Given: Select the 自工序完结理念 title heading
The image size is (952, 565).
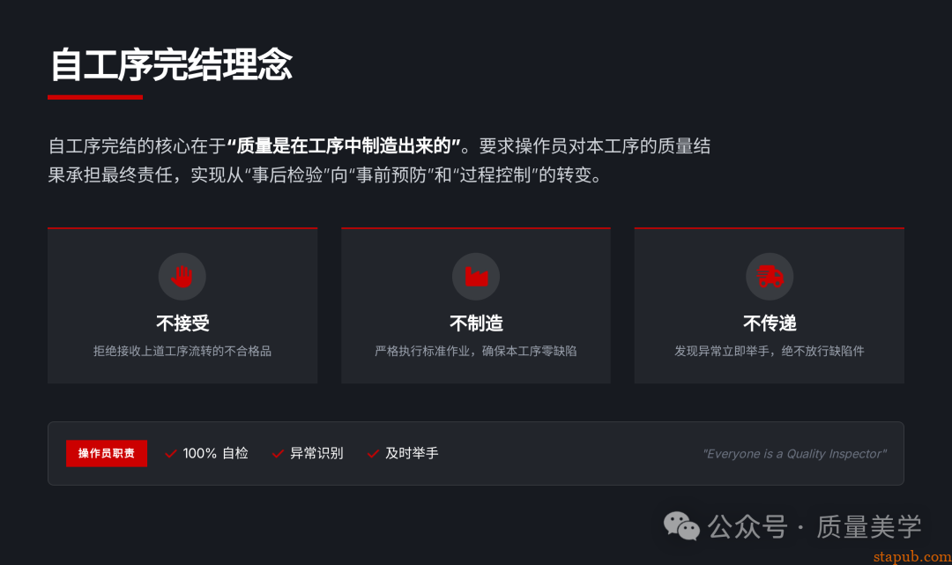Looking at the screenshot, I should 173,64.
